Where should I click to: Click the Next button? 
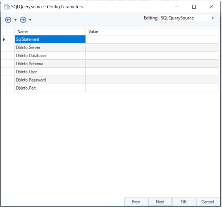click(160, 202)
